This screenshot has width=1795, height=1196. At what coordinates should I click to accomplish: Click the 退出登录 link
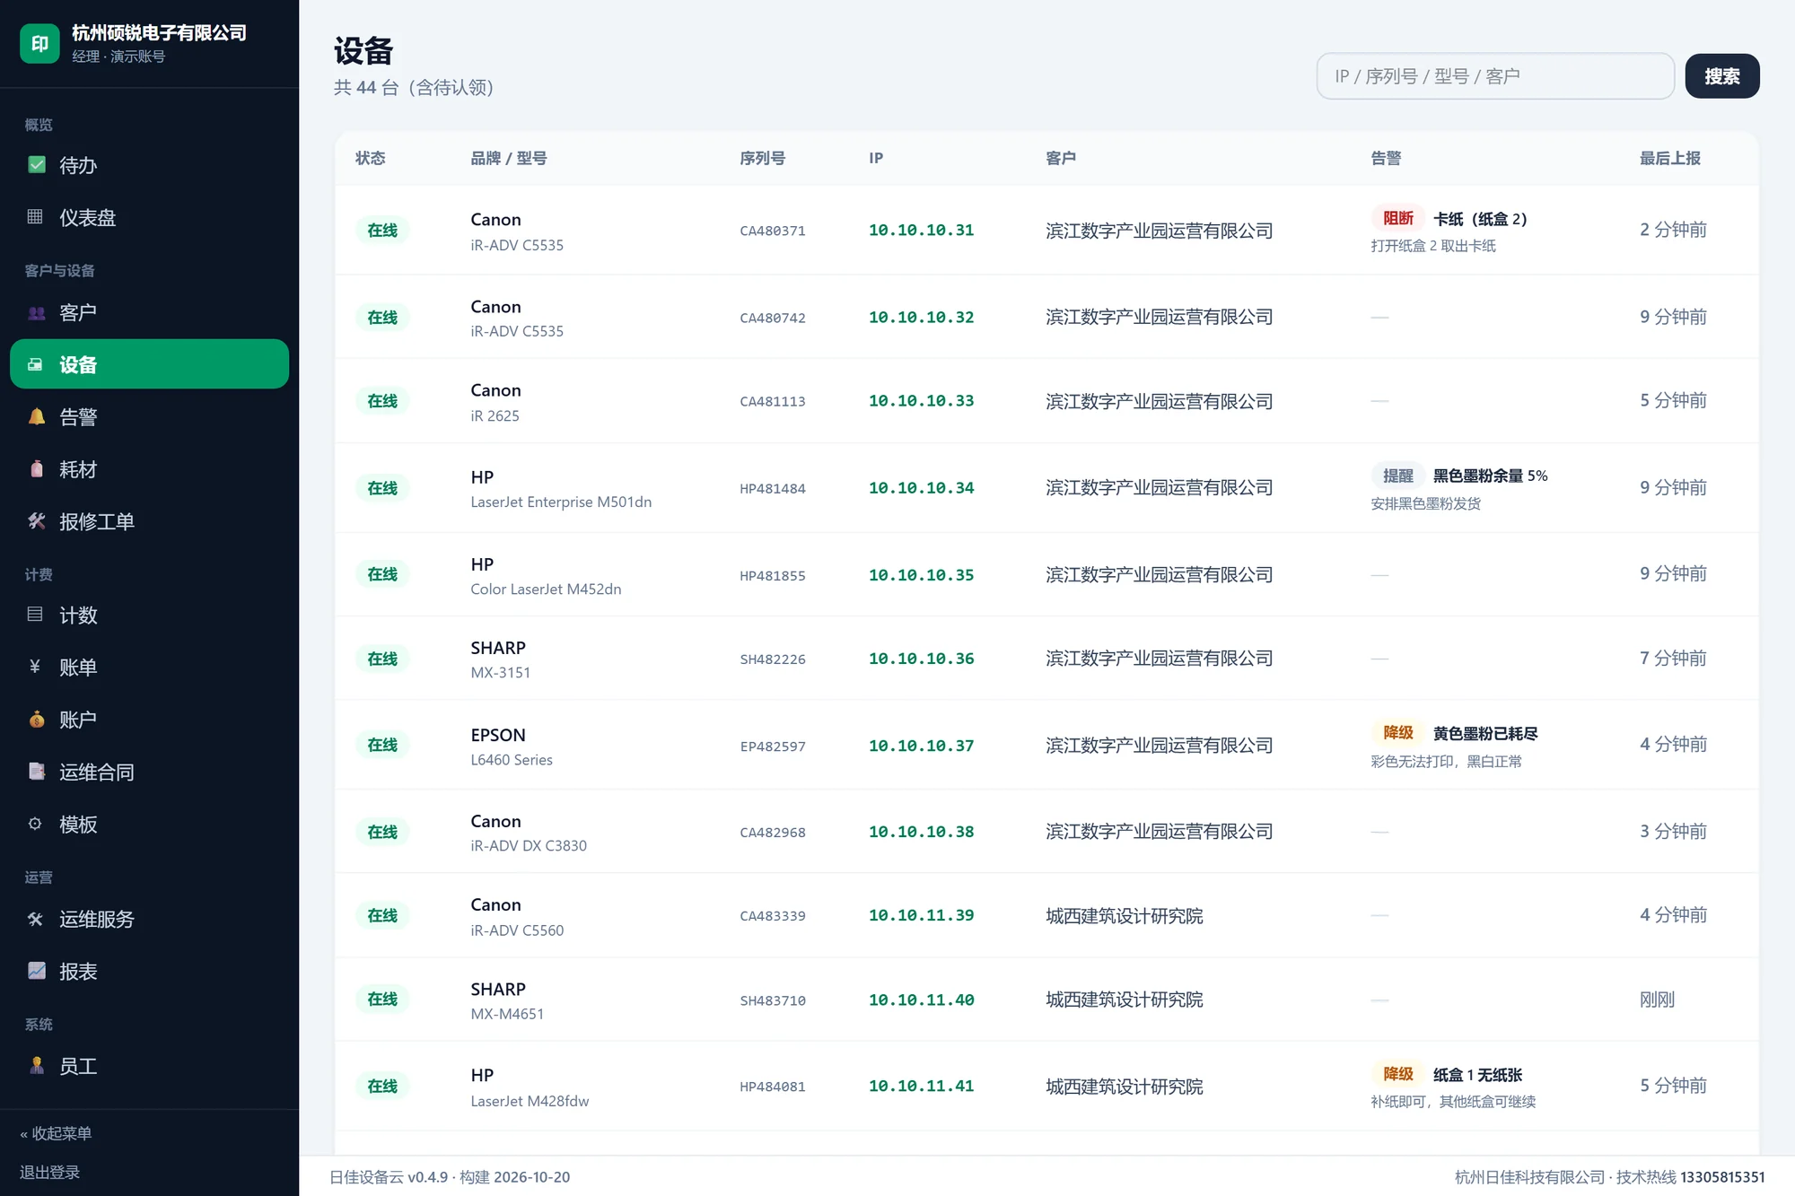click(x=50, y=1172)
